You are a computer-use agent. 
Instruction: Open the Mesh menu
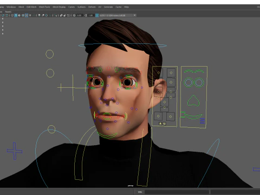coord(21,7)
